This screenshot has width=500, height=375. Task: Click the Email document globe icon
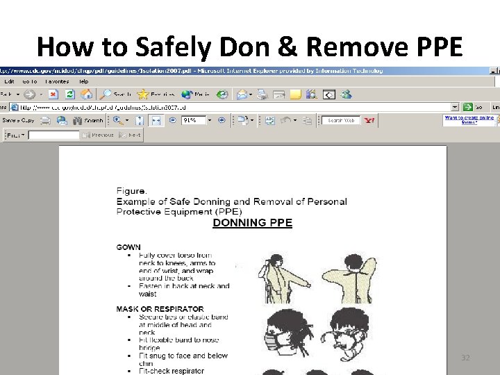[62, 121]
